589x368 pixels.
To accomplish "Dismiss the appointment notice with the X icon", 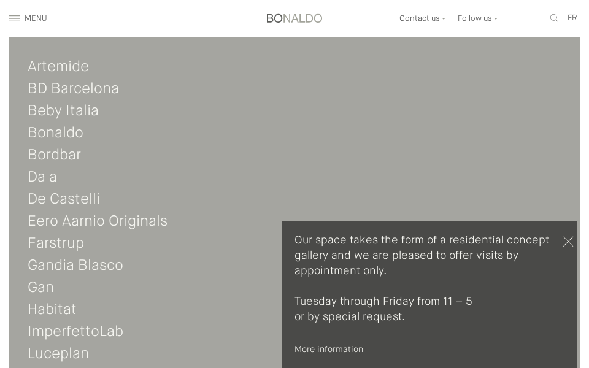I will point(568,242).
